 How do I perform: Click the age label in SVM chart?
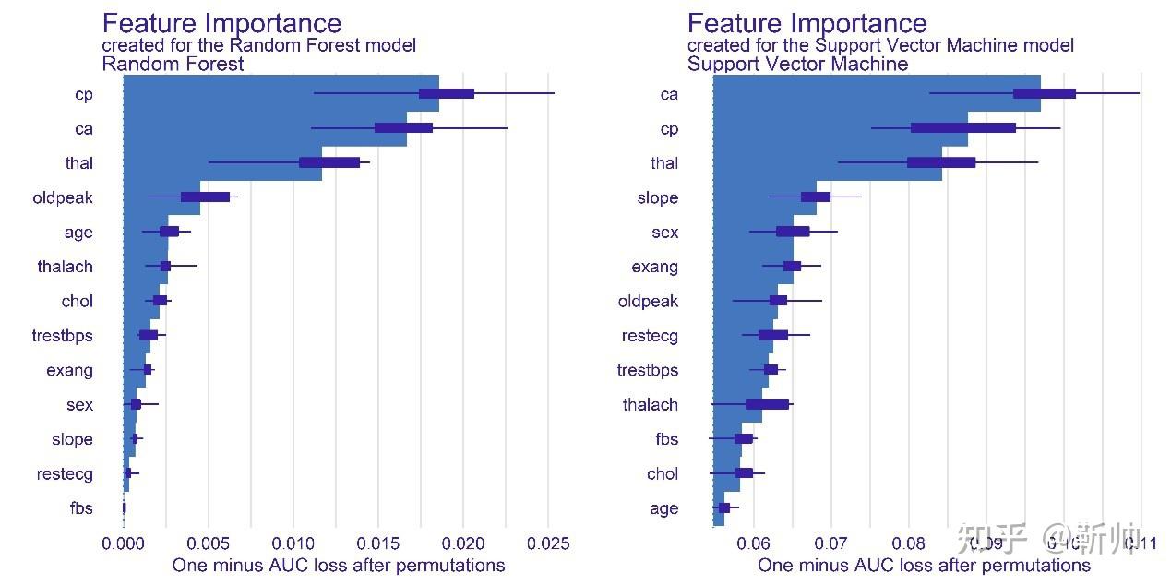(663, 508)
